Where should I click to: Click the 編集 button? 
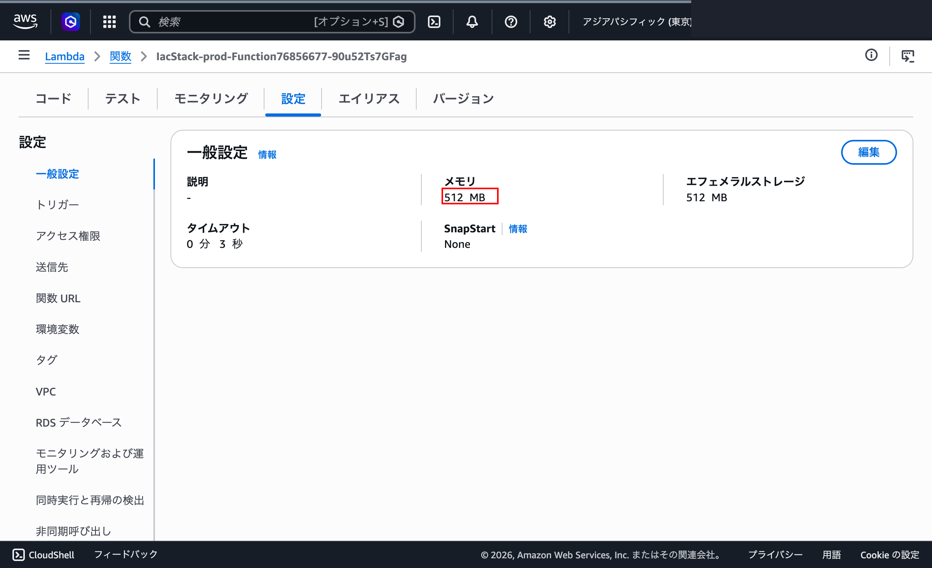click(869, 152)
